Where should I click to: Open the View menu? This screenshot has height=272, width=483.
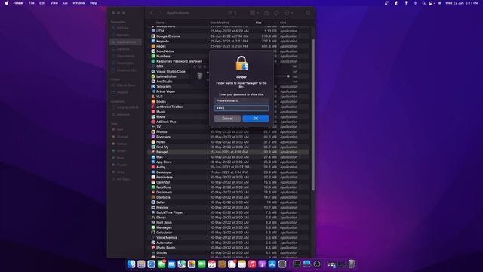point(54,3)
